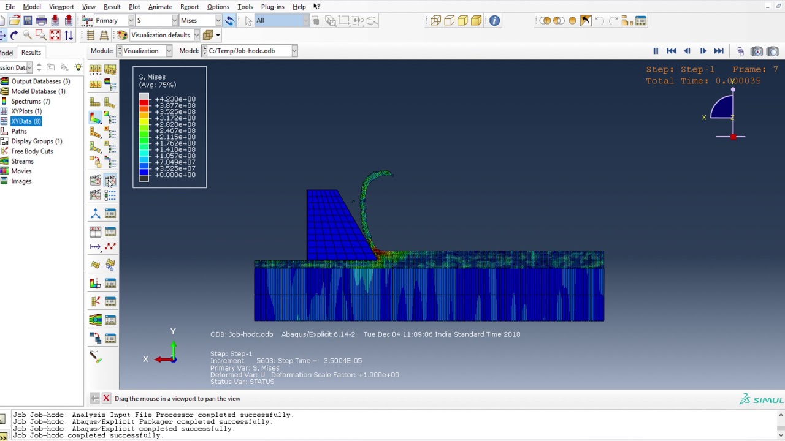Toggle the light bulb filter icon

point(78,67)
